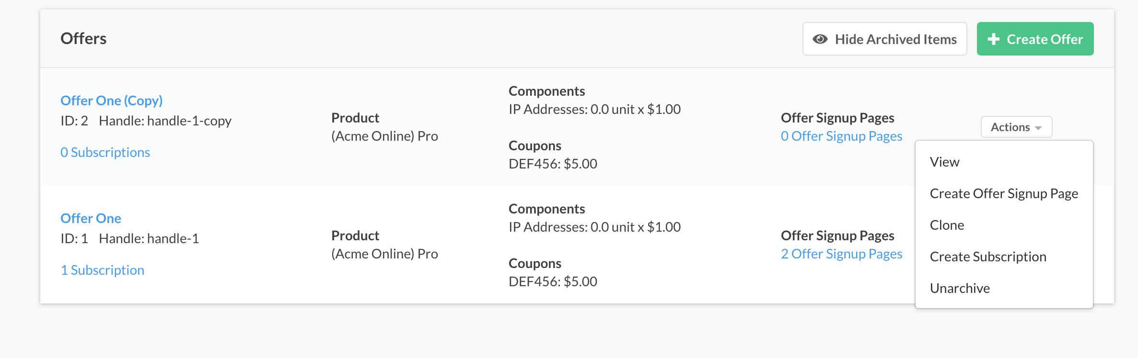
Task: Click the Actions caret arrow
Action: point(1038,128)
